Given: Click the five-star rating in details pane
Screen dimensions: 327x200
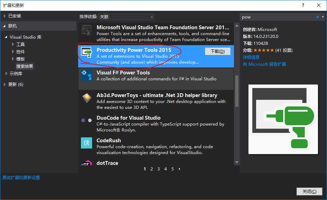Looking at the screenshot, I should [x=264, y=50].
